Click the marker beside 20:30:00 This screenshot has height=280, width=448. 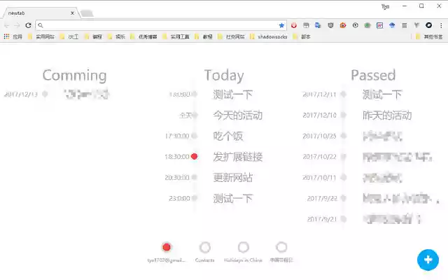click(195, 177)
